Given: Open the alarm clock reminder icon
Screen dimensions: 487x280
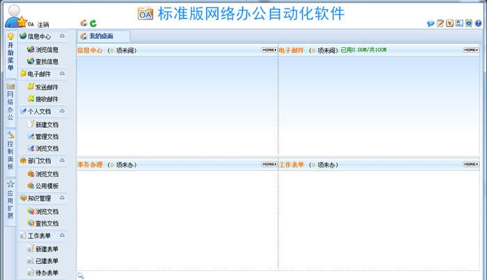Looking at the screenshot, I should click(469, 23).
